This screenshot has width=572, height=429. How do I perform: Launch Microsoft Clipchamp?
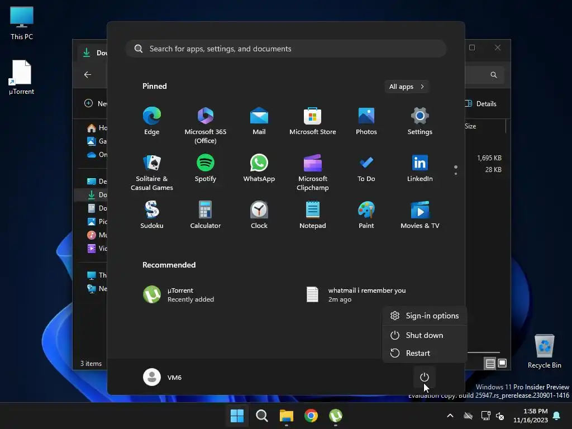(313, 173)
